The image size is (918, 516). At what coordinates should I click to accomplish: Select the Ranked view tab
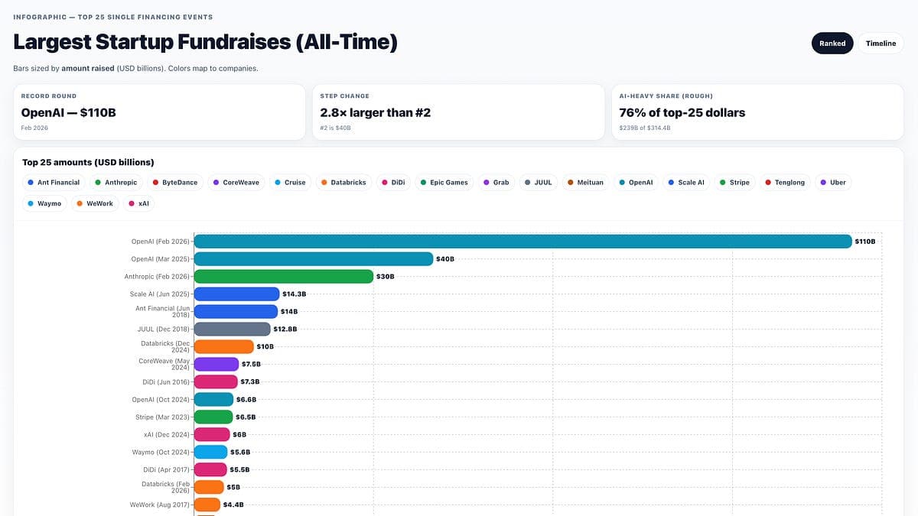832,44
